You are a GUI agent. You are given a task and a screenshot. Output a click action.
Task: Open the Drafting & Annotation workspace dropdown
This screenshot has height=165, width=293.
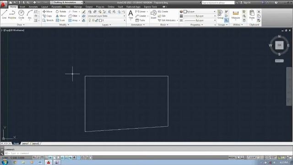[x=66, y=2]
